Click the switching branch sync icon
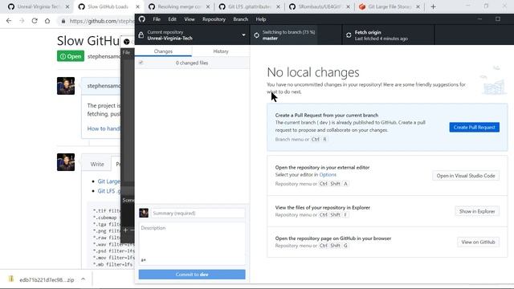Screen dimensions: 514x289 point(257,35)
